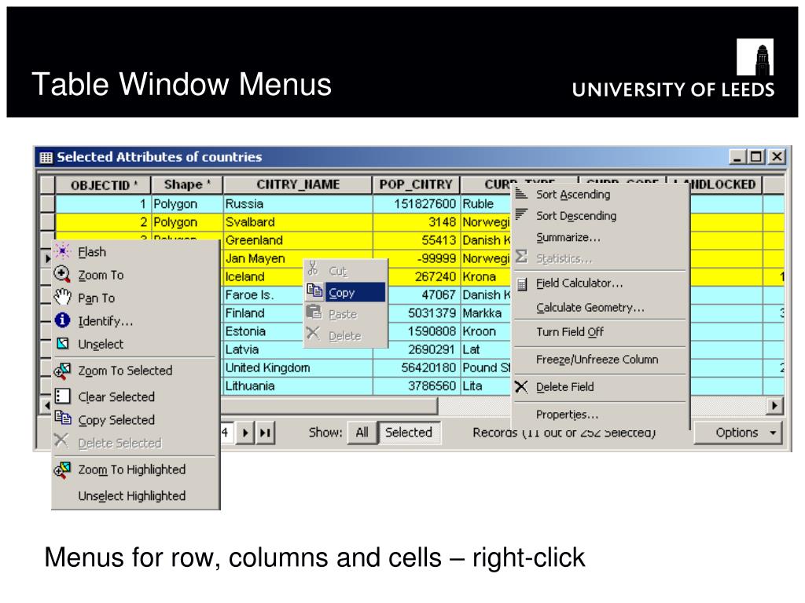Image resolution: width=805 pixels, height=603 pixels.
Task: Click the Shape column header
Action: pos(187,185)
